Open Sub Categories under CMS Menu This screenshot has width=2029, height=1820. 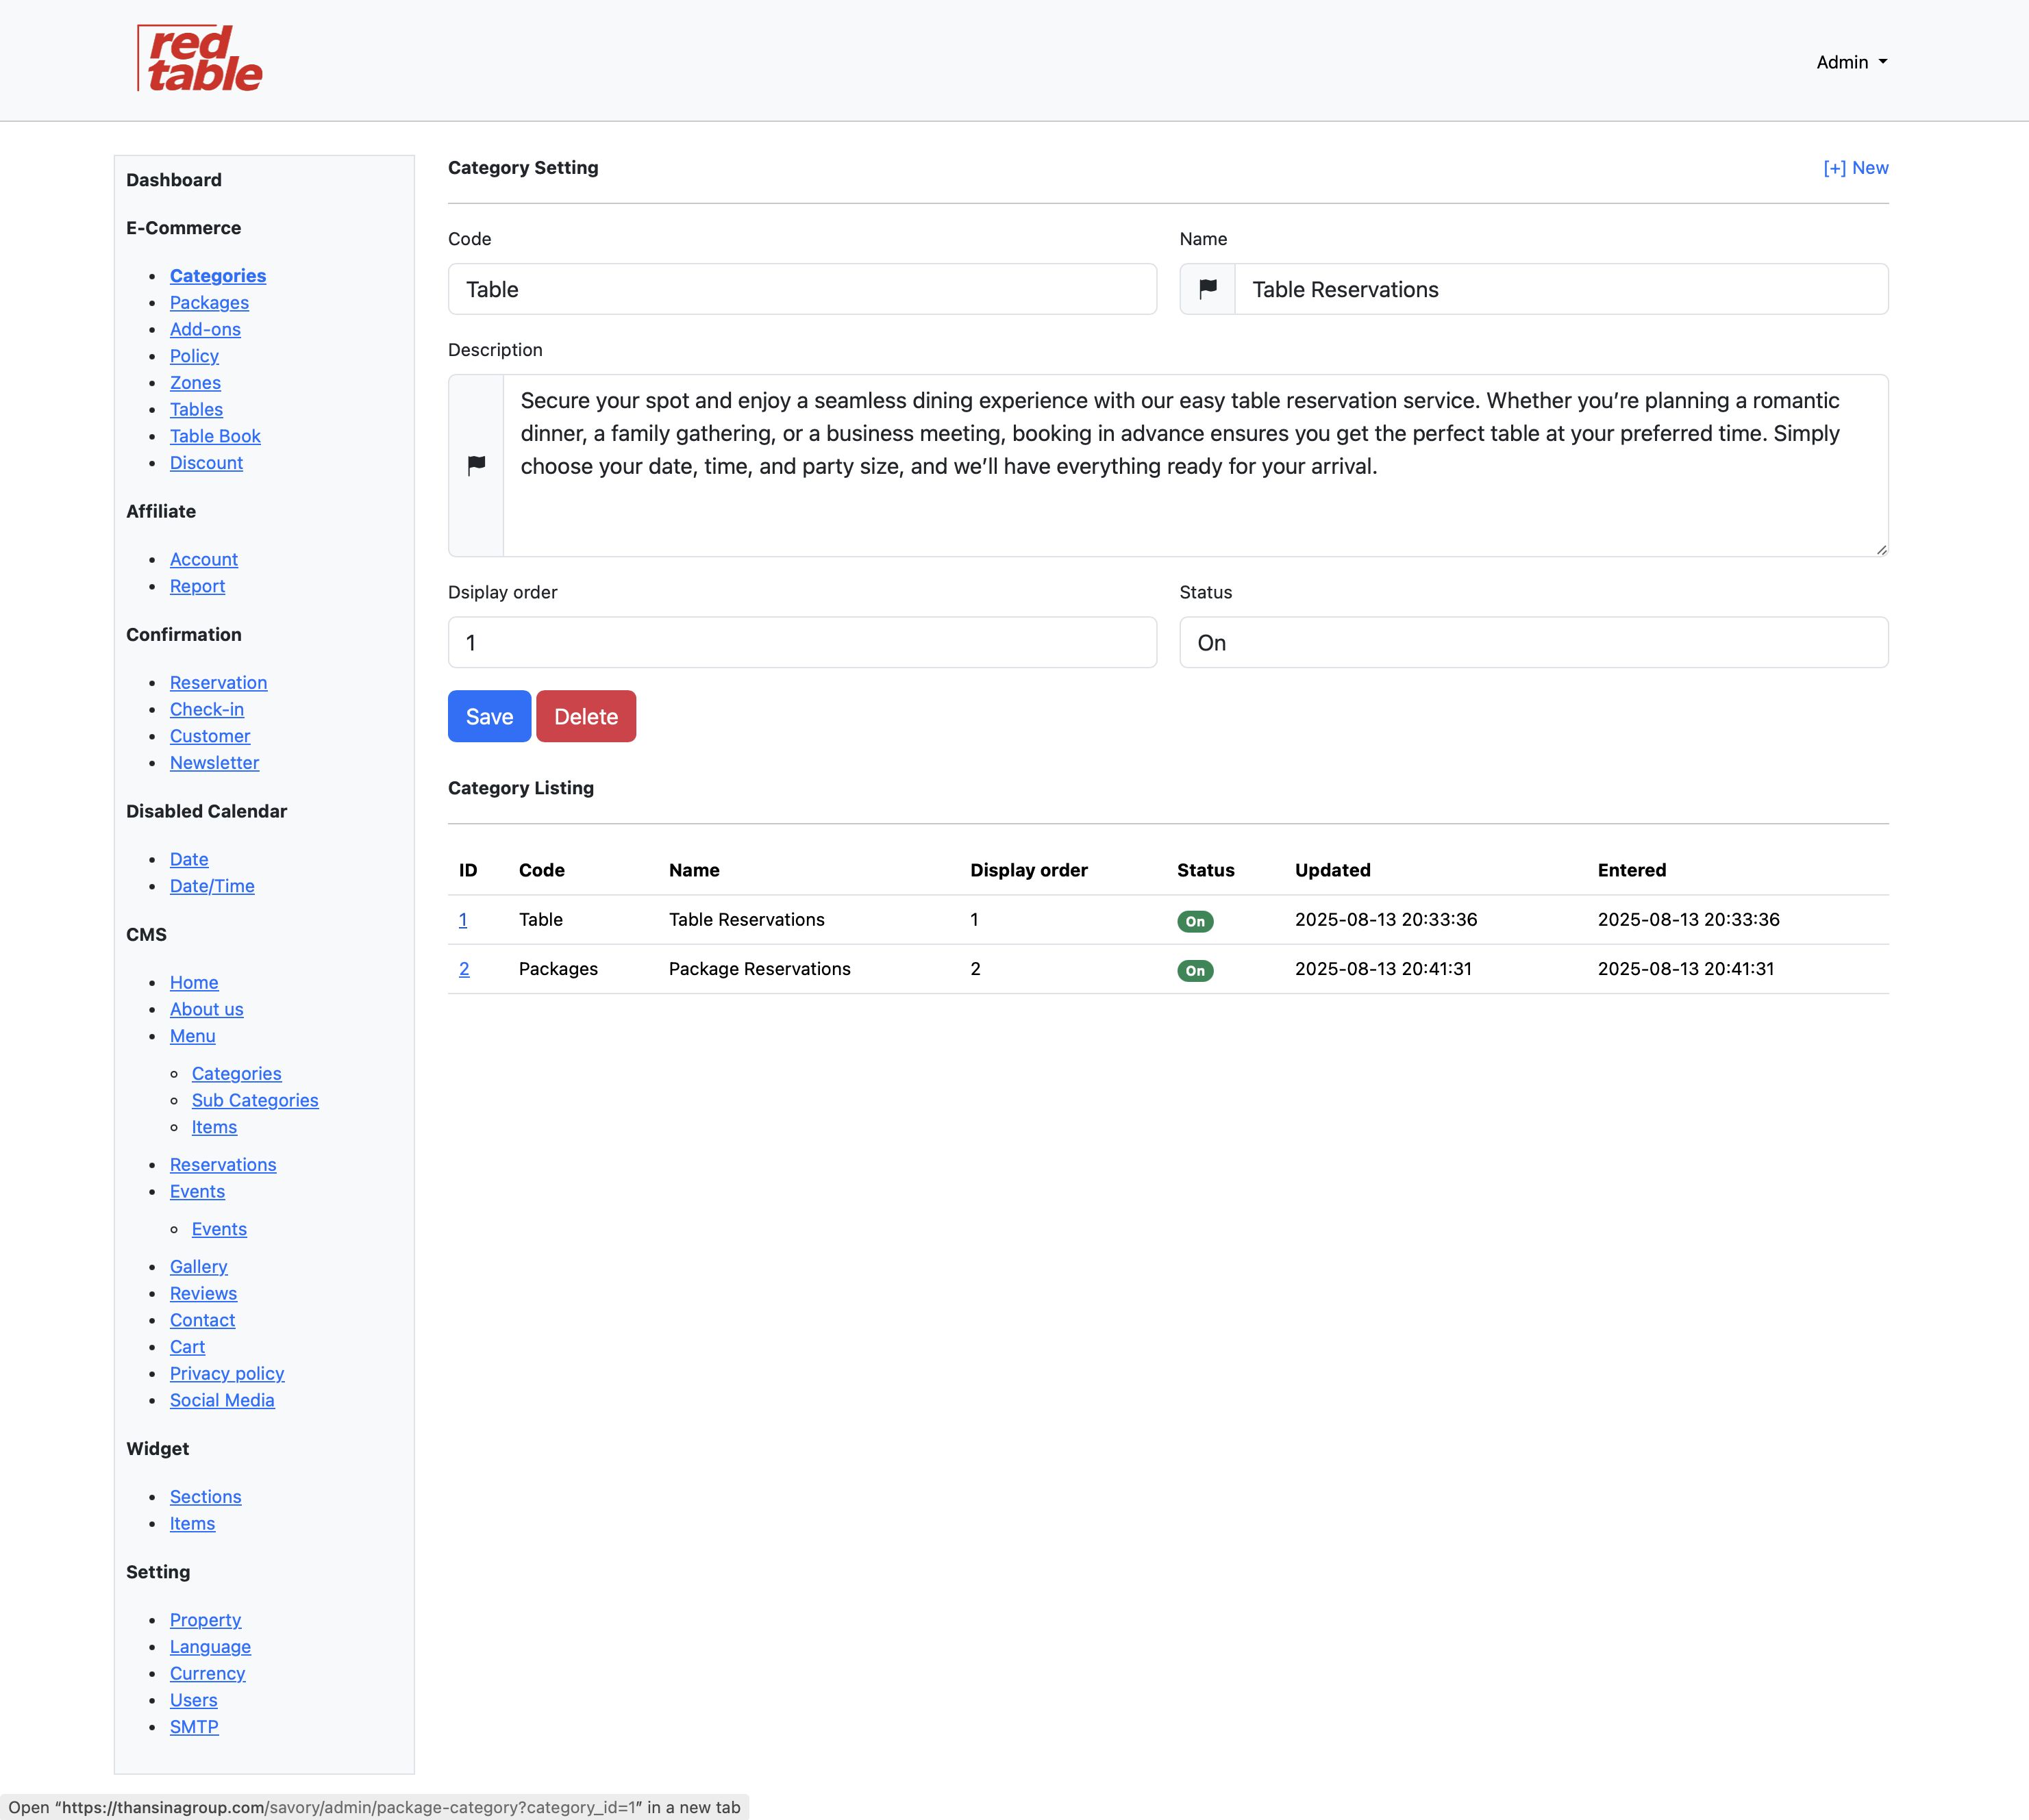coord(255,1100)
